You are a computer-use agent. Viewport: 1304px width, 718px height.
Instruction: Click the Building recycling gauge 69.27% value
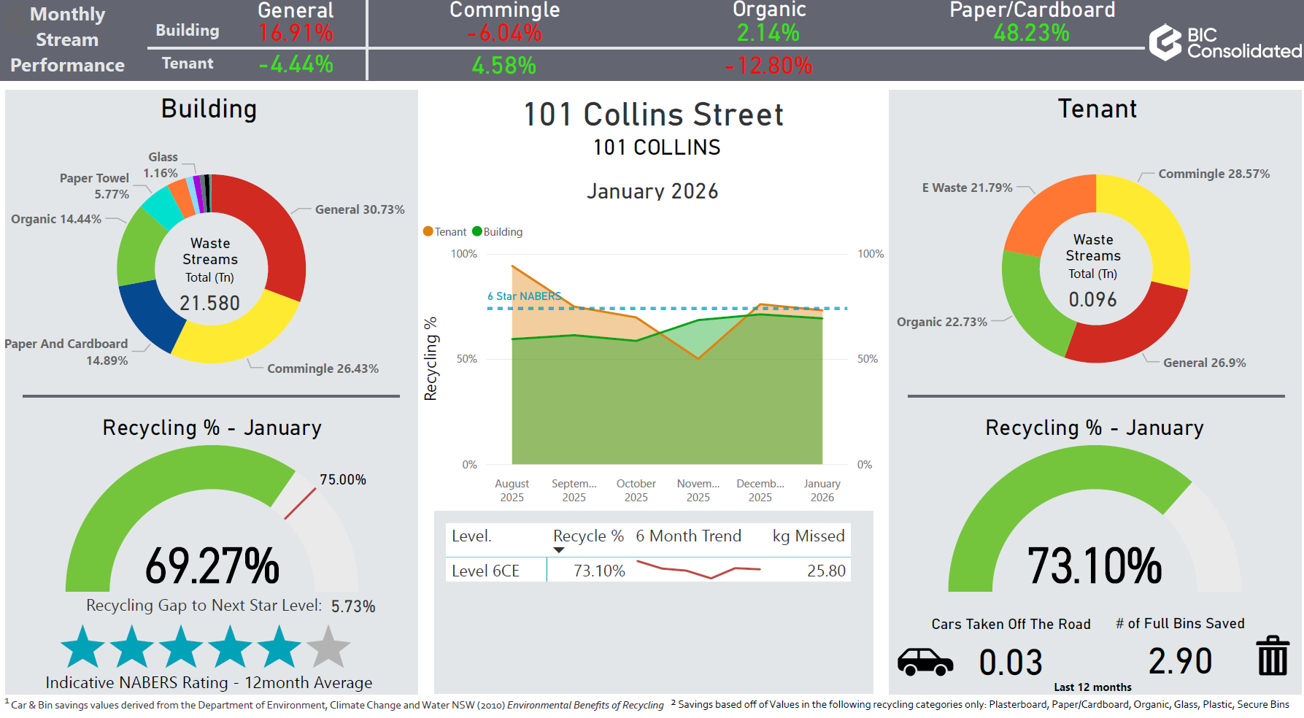(212, 566)
